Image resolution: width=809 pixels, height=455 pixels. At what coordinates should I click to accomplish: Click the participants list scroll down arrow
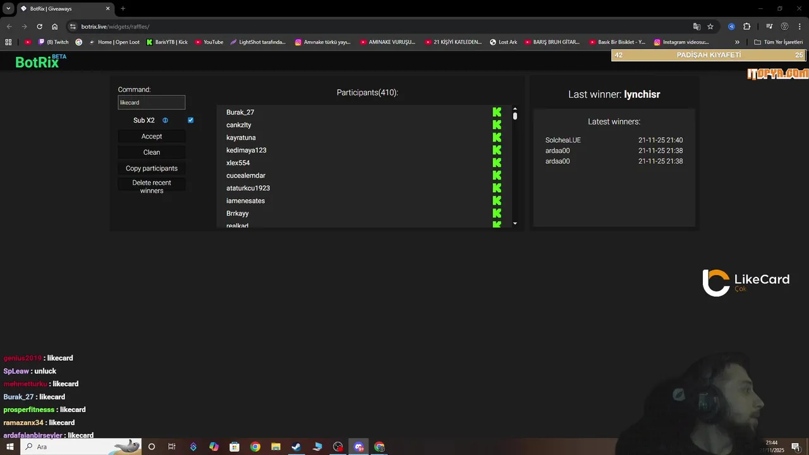click(x=515, y=223)
